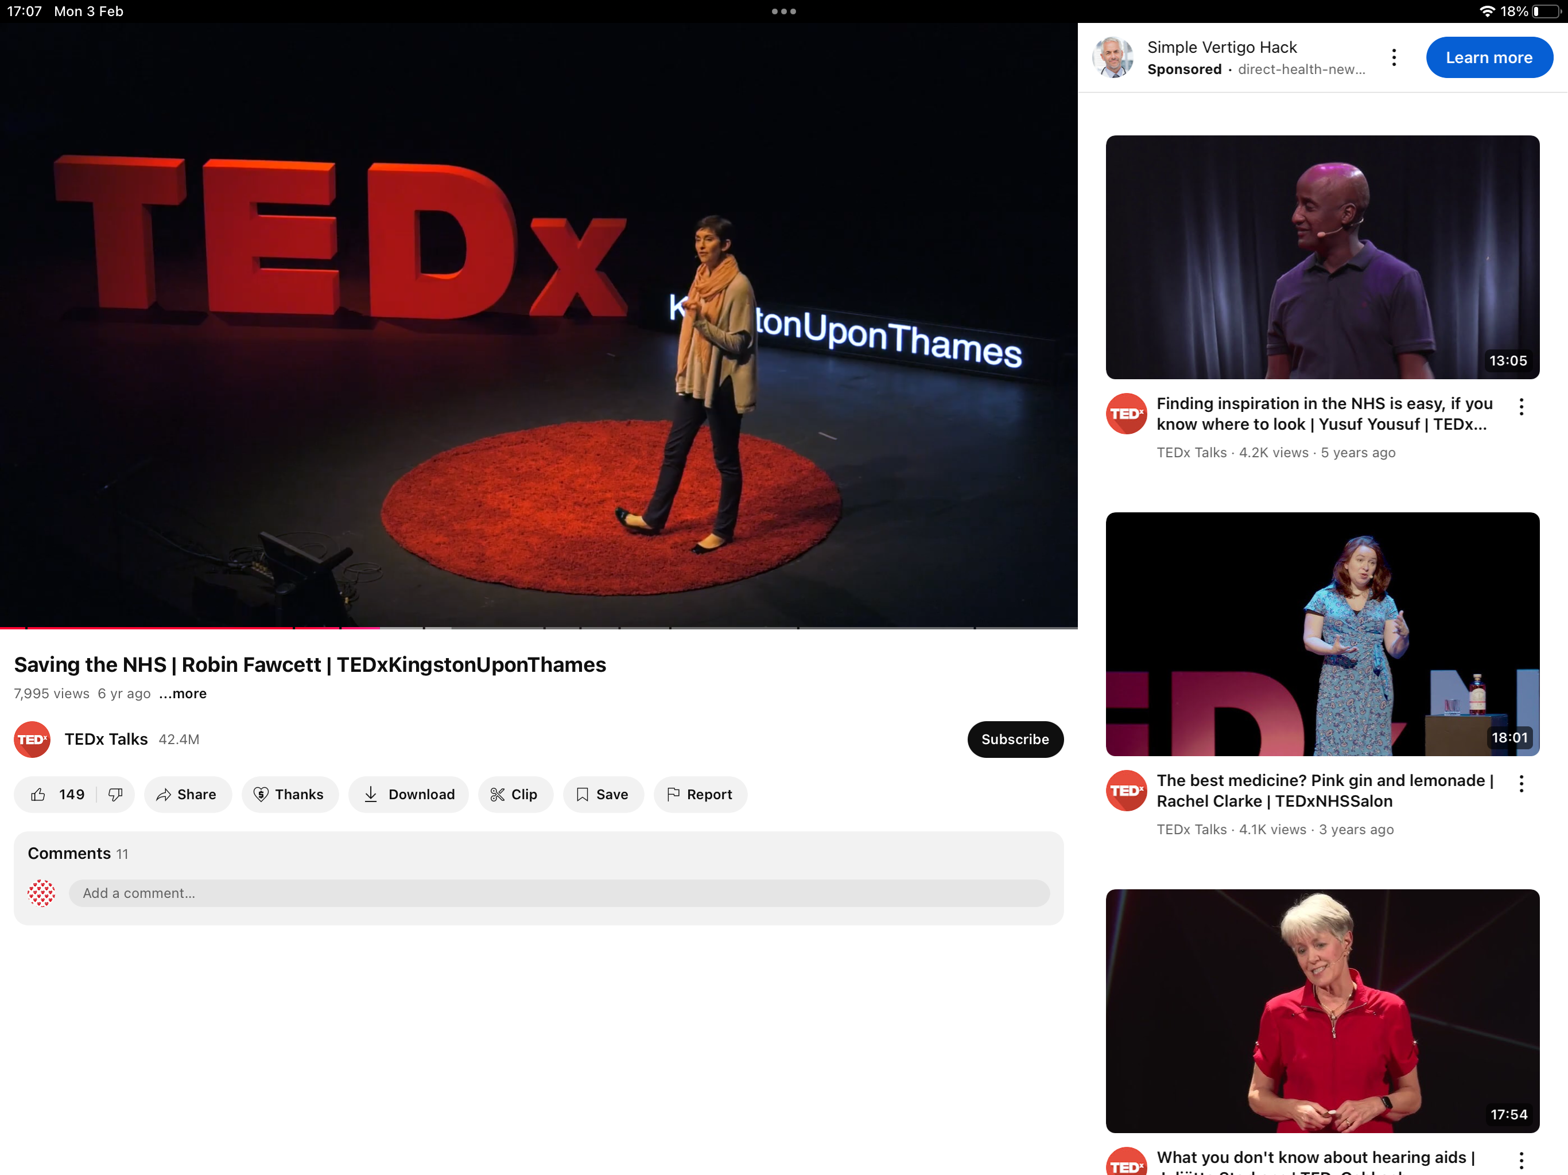Tap the 18:01 duration badge
The width and height of the screenshot is (1568, 1175).
click(1510, 738)
